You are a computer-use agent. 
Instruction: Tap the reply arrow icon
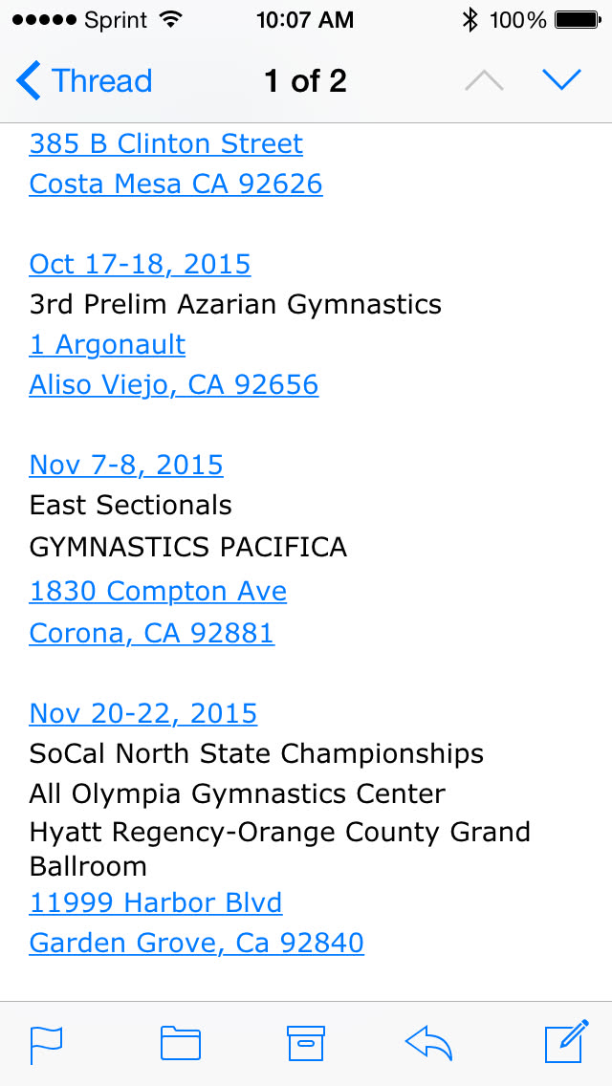[x=428, y=1043]
